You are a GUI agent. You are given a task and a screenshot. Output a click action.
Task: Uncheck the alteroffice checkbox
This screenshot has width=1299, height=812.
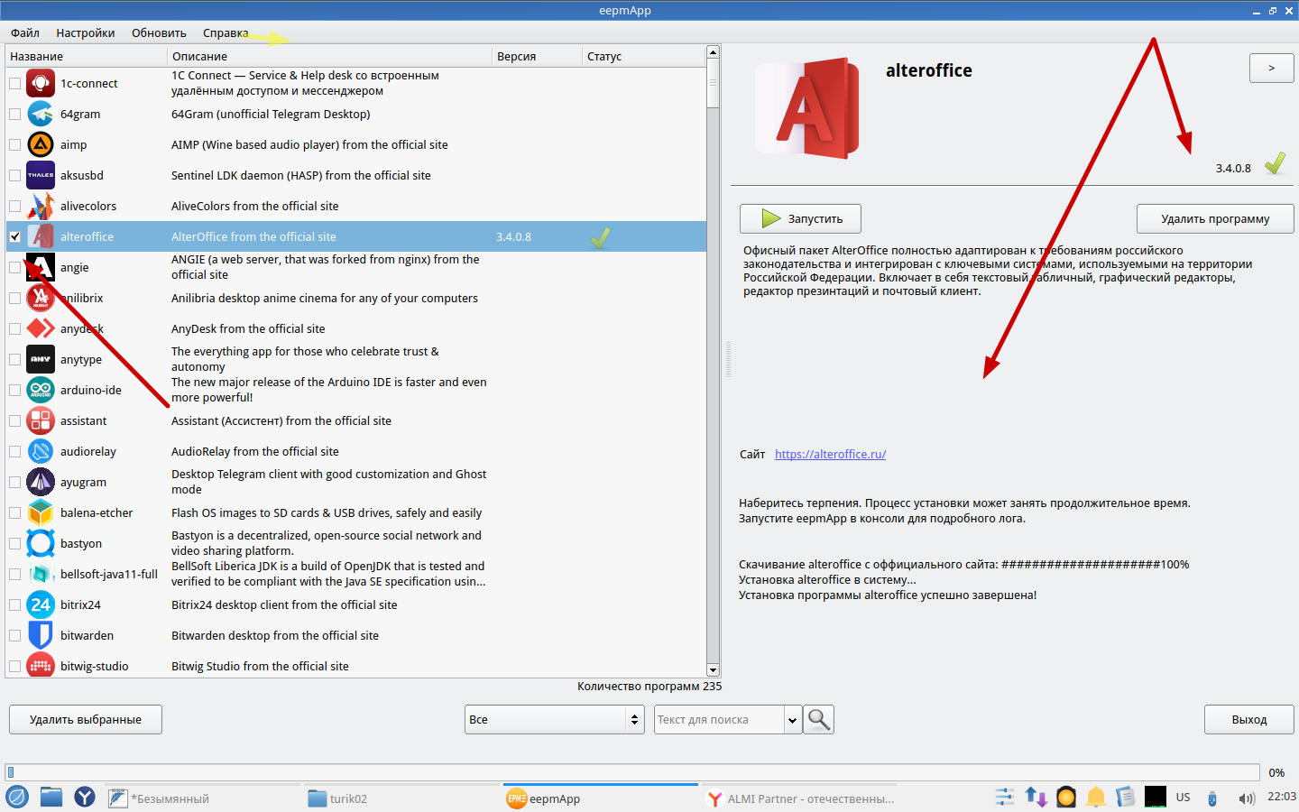14,236
